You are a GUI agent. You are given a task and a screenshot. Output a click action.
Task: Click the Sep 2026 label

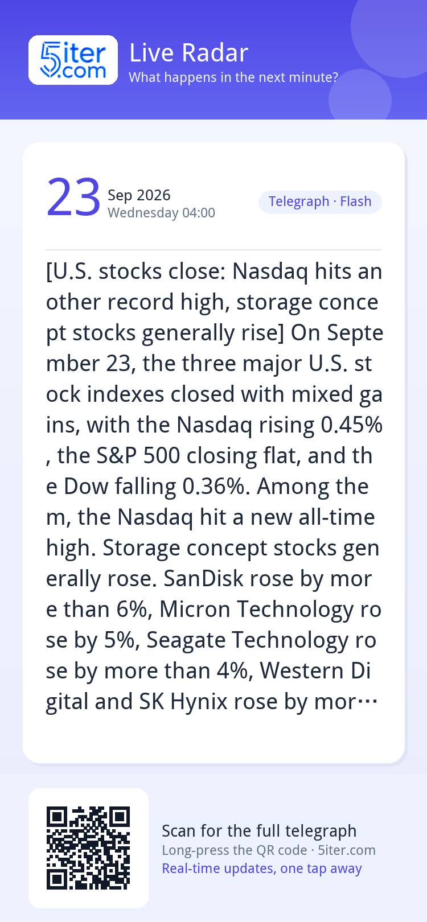point(139,195)
